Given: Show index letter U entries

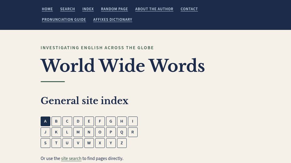Looking at the screenshot, I should click(x=67, y=143).
